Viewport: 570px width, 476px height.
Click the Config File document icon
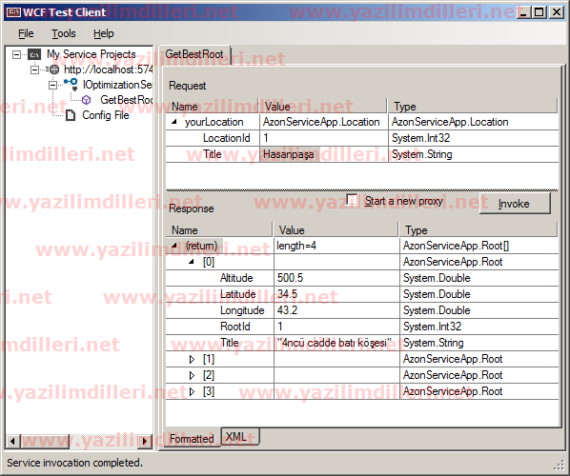[71, 115]
